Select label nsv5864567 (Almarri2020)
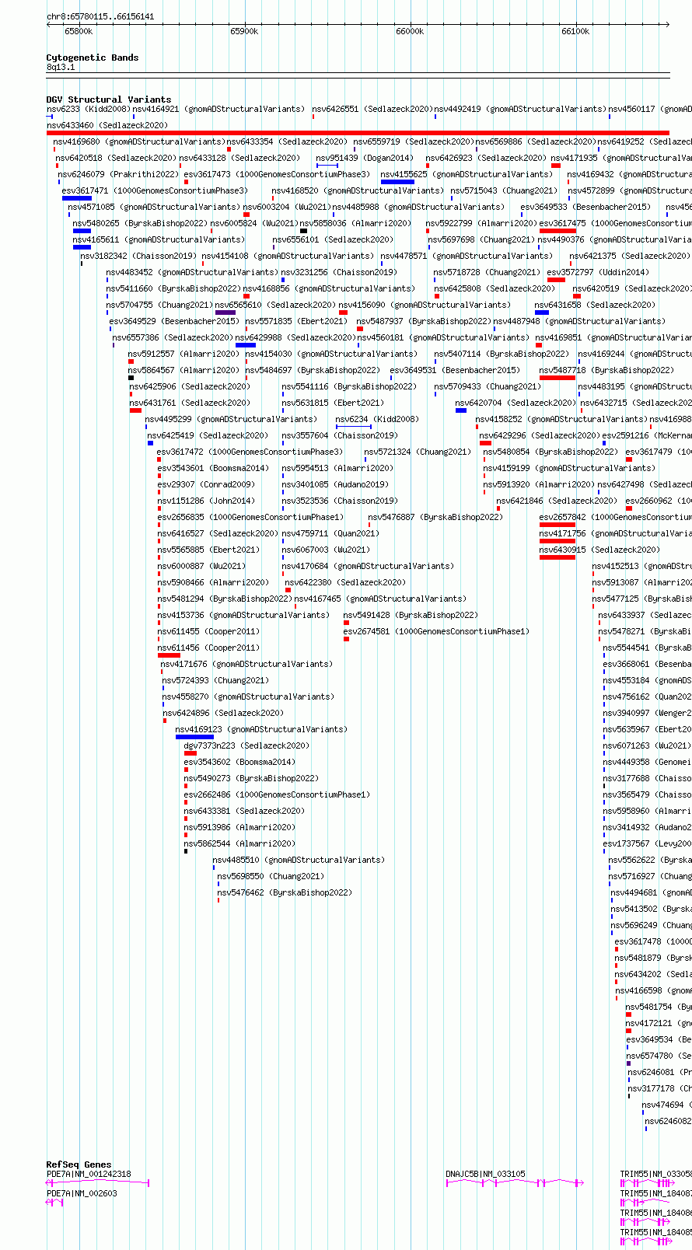Viewport: 692px width, 1250px height. click(x=184, y=370)
